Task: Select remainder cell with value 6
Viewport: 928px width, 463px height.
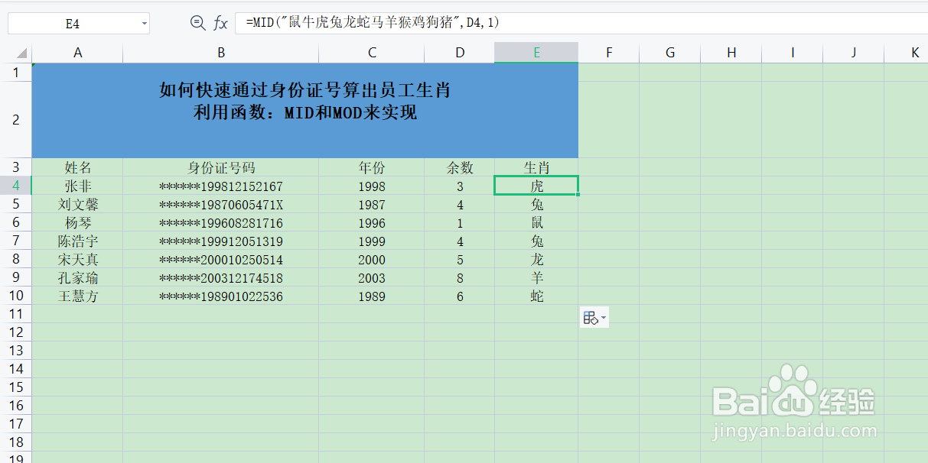Action: point(460,296)
